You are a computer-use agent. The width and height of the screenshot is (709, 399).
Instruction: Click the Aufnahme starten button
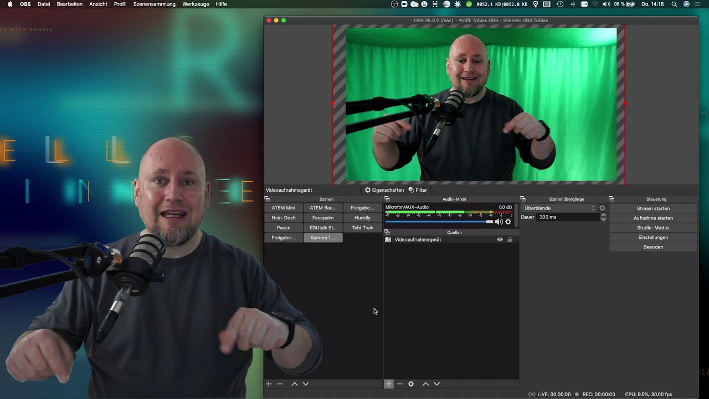coord(653,218)
